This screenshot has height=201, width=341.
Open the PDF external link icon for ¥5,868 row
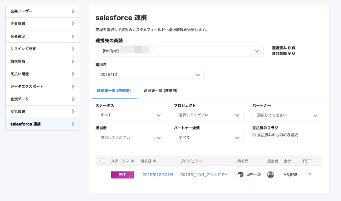point(309,174)
